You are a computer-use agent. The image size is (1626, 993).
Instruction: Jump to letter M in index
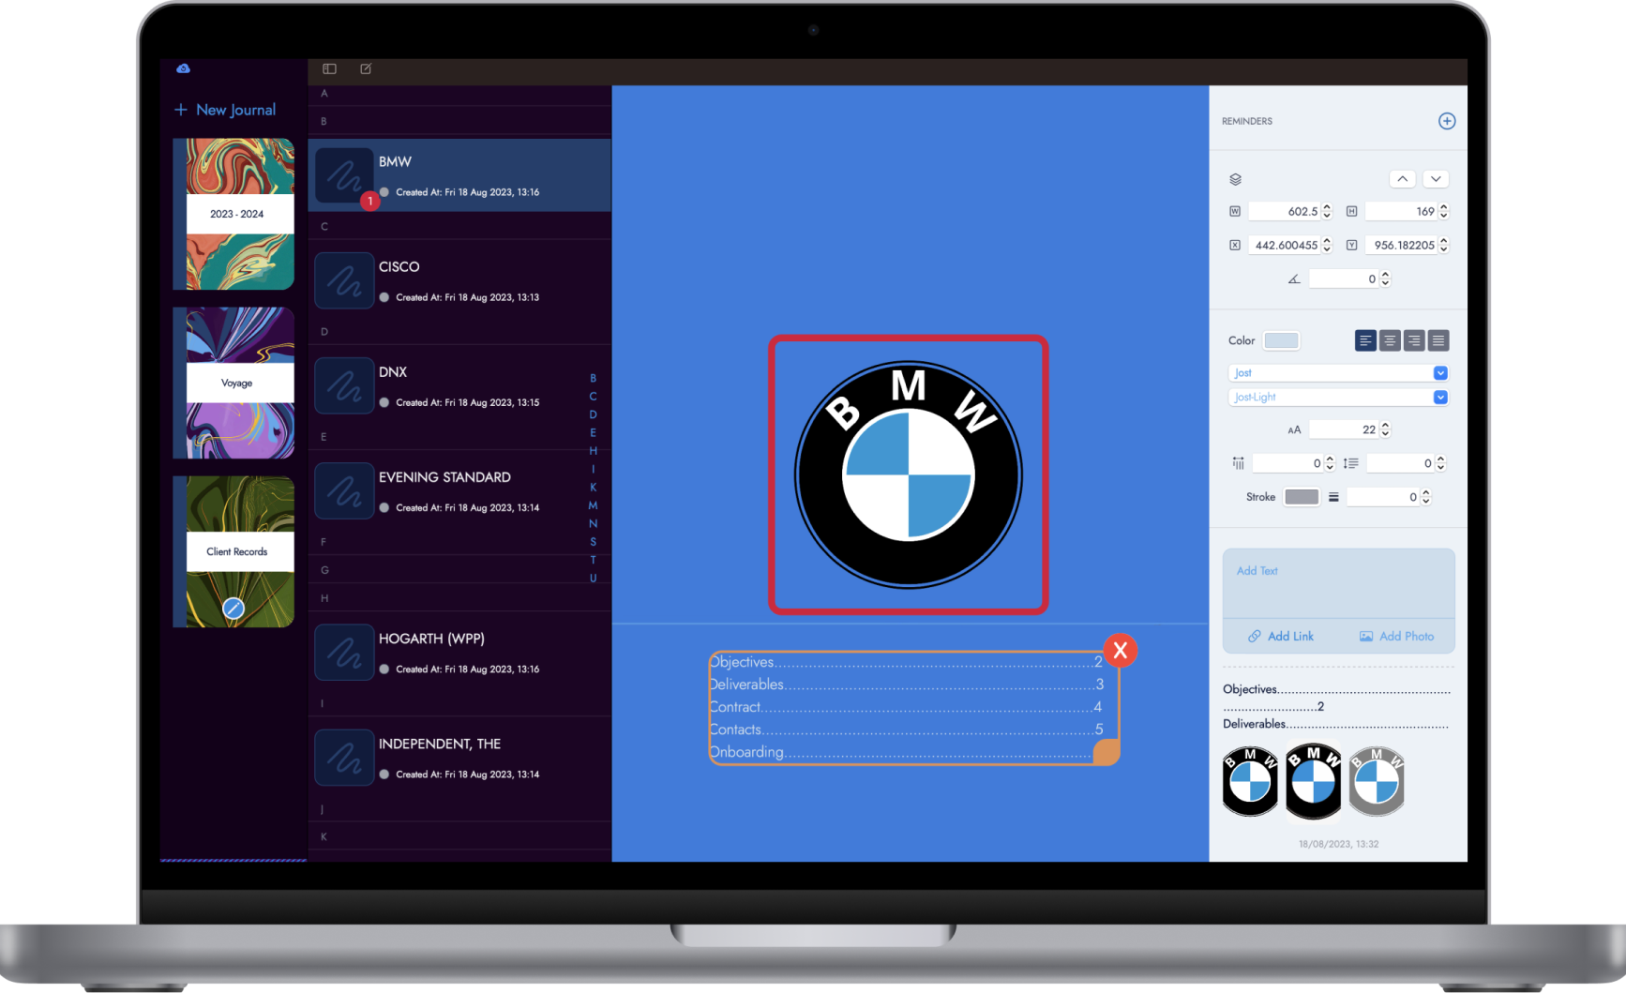[593, 505]
